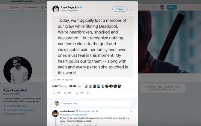Click the Follow button for Ryan Reynolds

point(120,9)
